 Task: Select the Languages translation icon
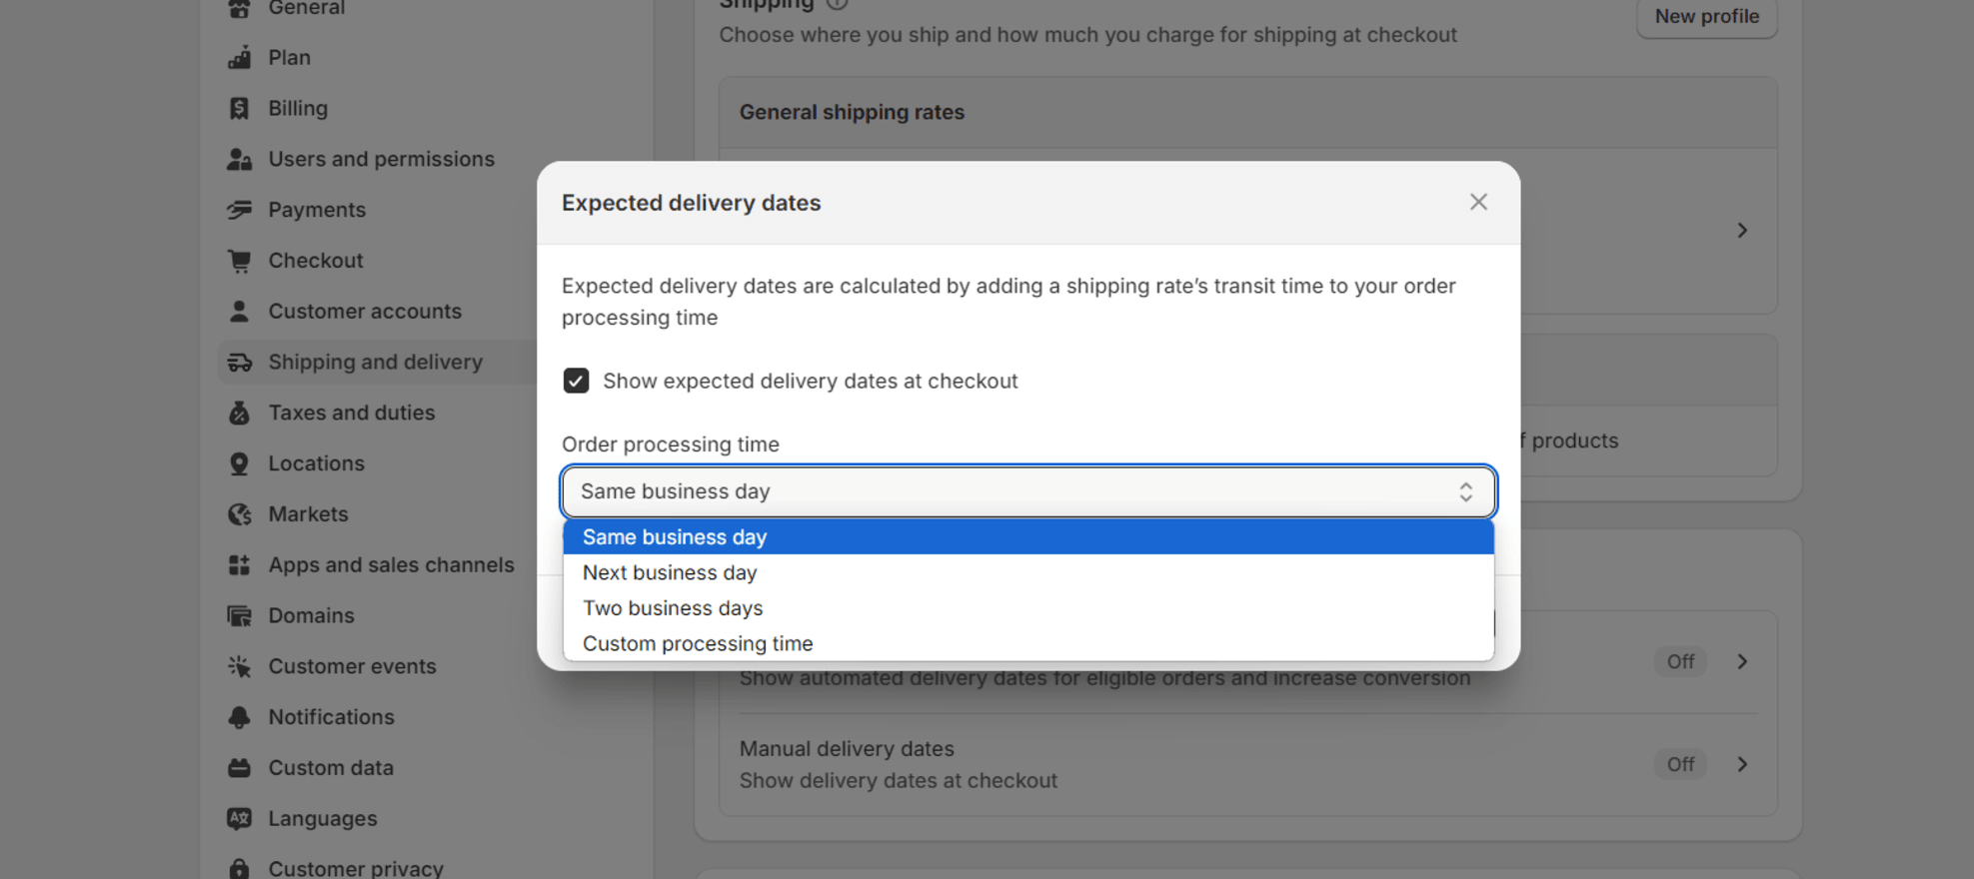tap(240, 818)
